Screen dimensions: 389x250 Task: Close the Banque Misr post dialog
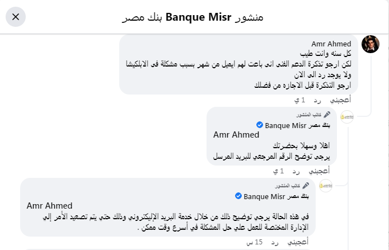coord(16,17)
